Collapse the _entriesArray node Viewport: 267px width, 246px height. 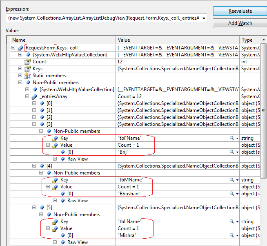coord(27,96)
